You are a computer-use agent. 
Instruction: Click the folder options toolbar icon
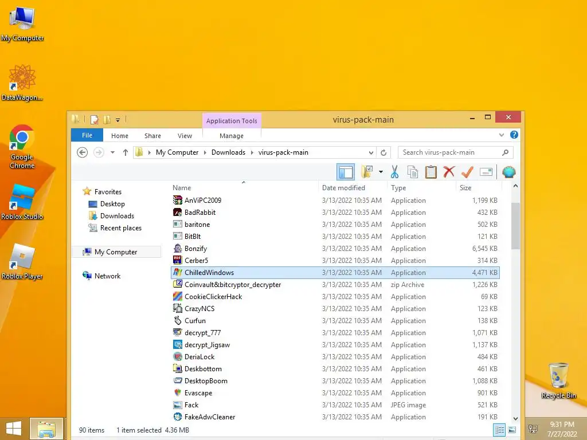pyautogui.click(x=367, y=172)
